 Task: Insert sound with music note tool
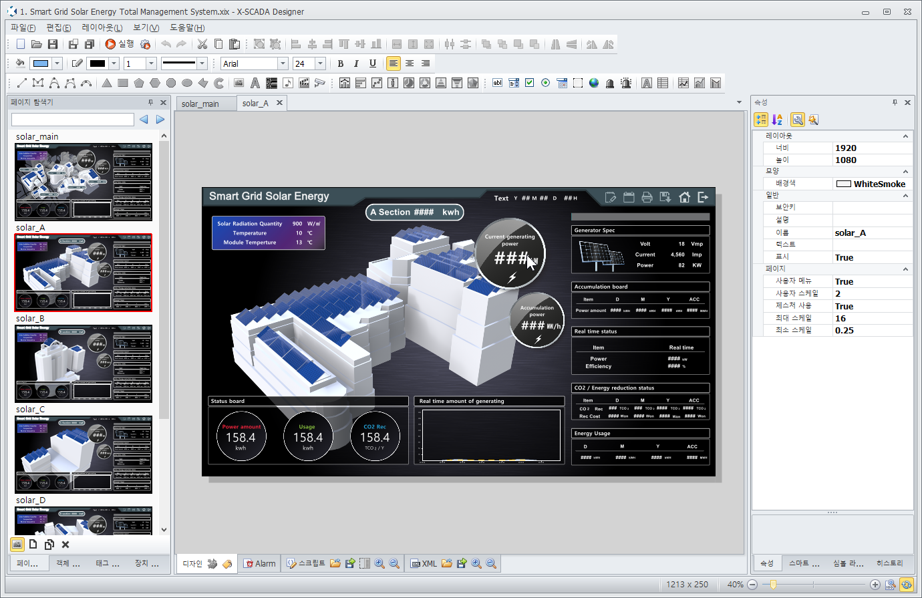(x=288, y=83)
